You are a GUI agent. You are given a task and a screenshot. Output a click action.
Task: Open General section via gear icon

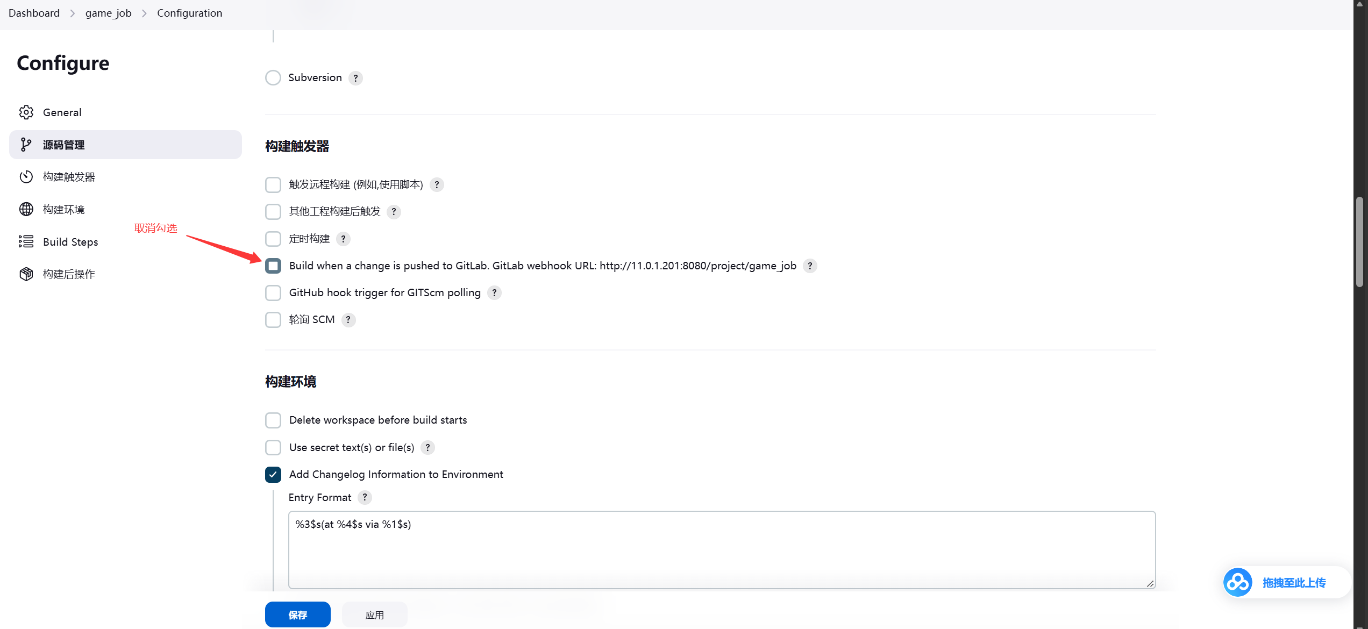click(x=26, y=112)
